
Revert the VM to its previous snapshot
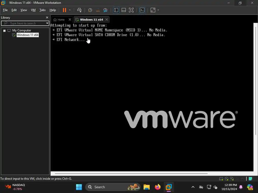tap(98, 10)
